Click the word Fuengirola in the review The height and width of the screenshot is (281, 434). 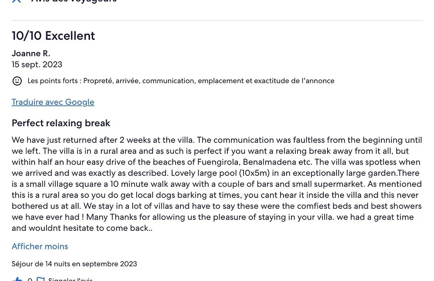(x=218, y=162)
